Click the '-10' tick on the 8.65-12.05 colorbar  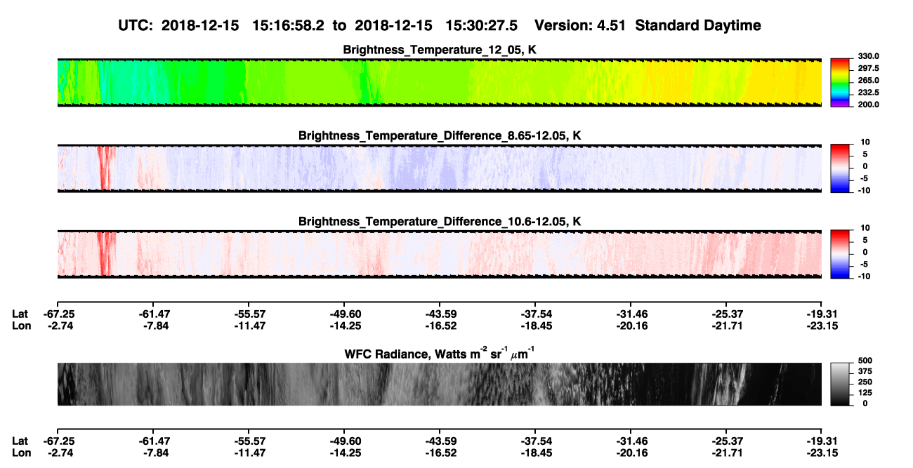point(865,190)
